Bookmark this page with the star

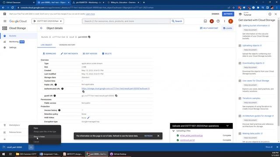click(x=233, y=8)
